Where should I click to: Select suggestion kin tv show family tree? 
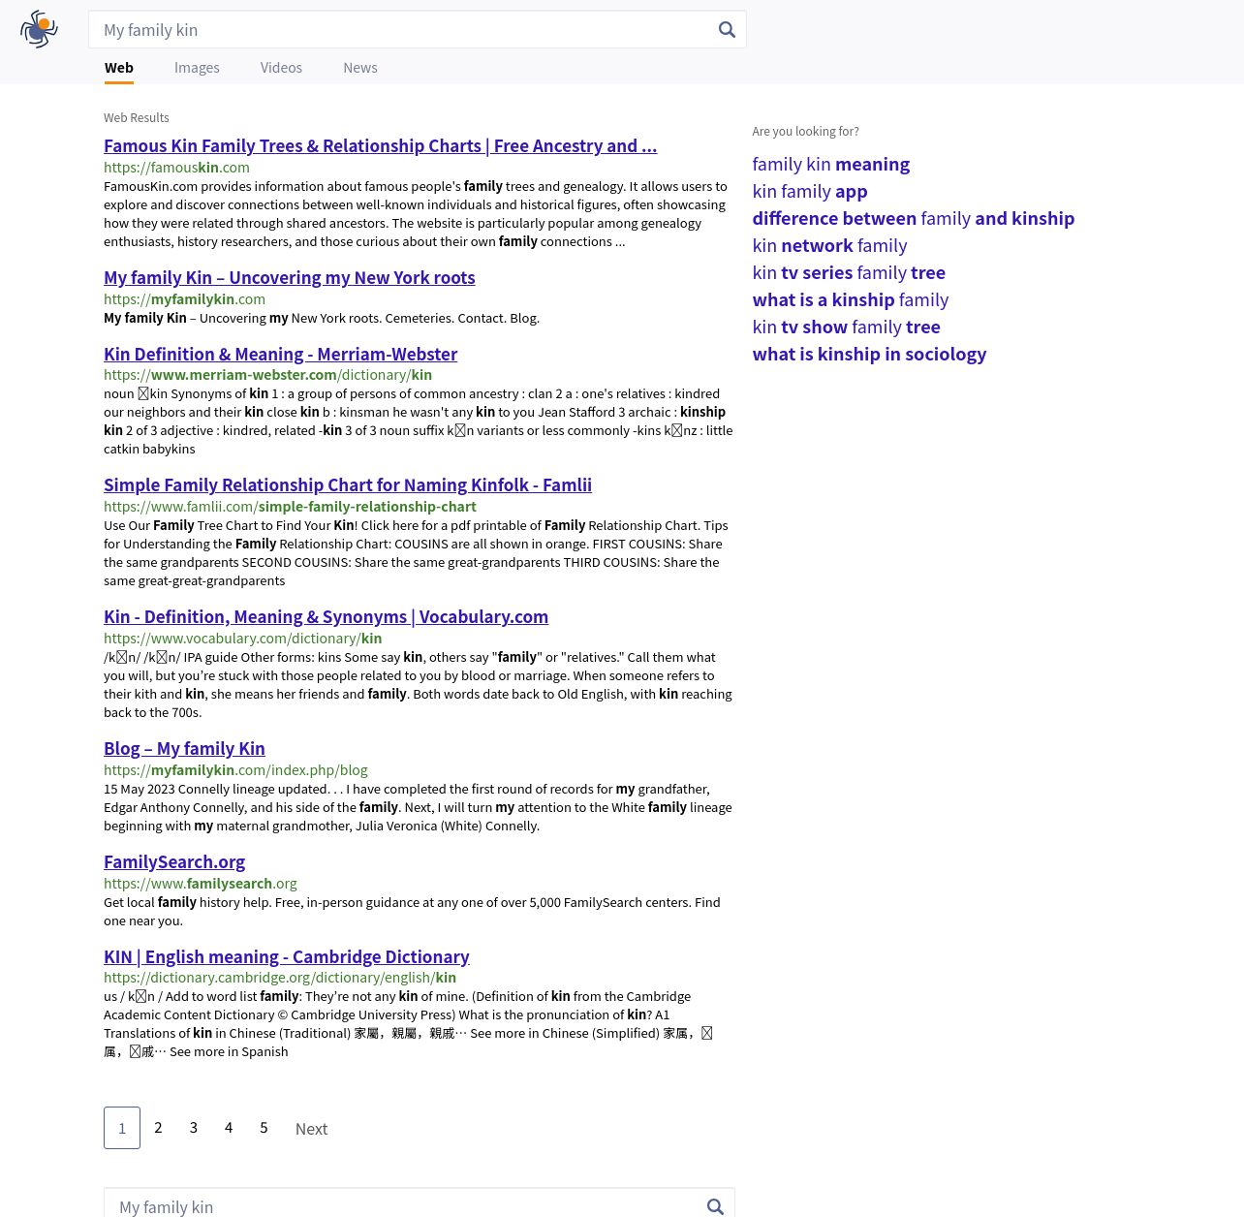coord(846,328)
